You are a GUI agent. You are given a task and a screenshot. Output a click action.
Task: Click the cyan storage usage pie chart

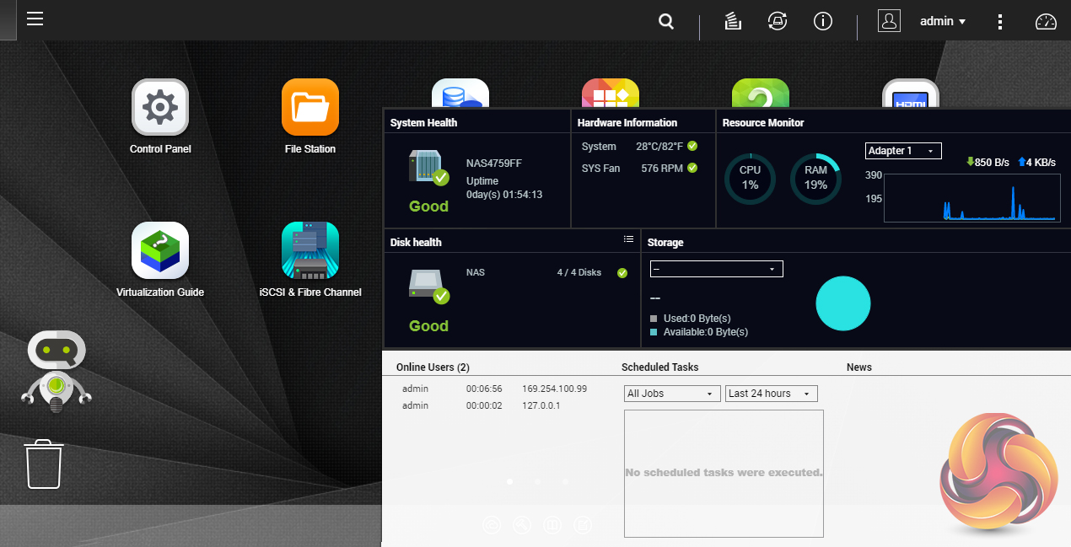(842, 303)
